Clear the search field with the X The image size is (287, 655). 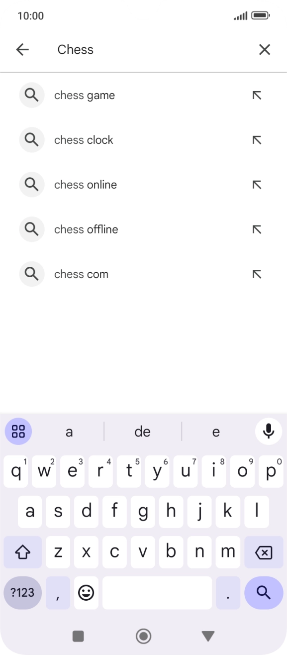pyautogui.click(x=264, y=49)
